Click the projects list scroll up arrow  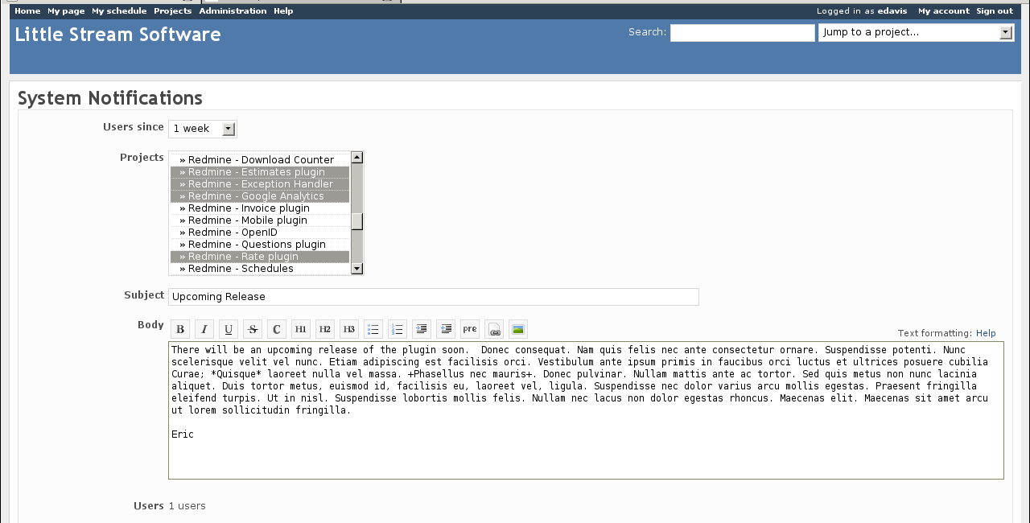(x=357, y=158)
